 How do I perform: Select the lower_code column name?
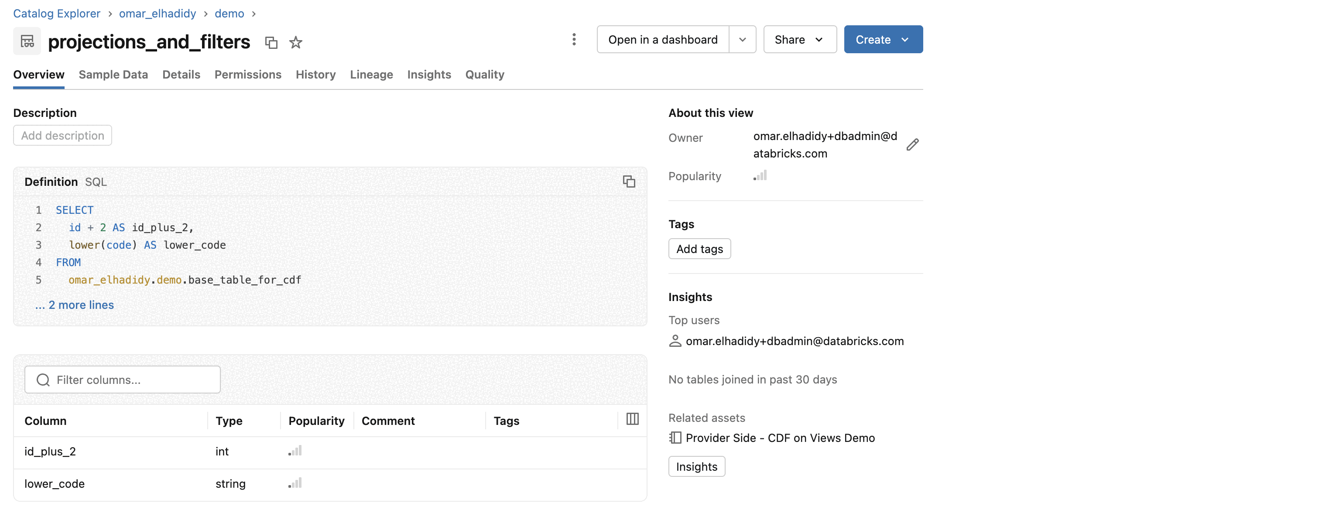(54, 484)
